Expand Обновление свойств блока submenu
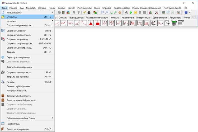 [x=27, y=118]
